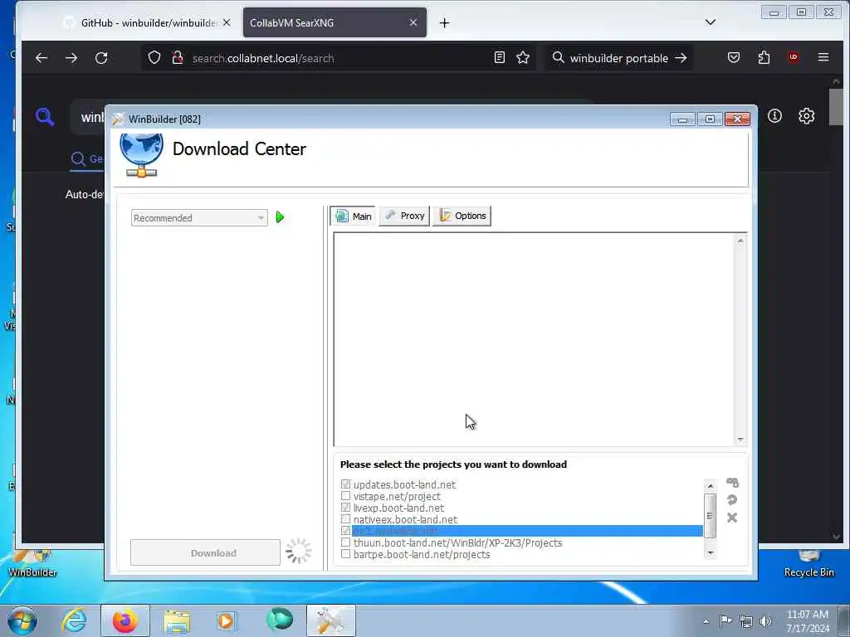The image size is (850, 637).
Task: Switch to the Proxy tab
Action: (x=404, y=216)
